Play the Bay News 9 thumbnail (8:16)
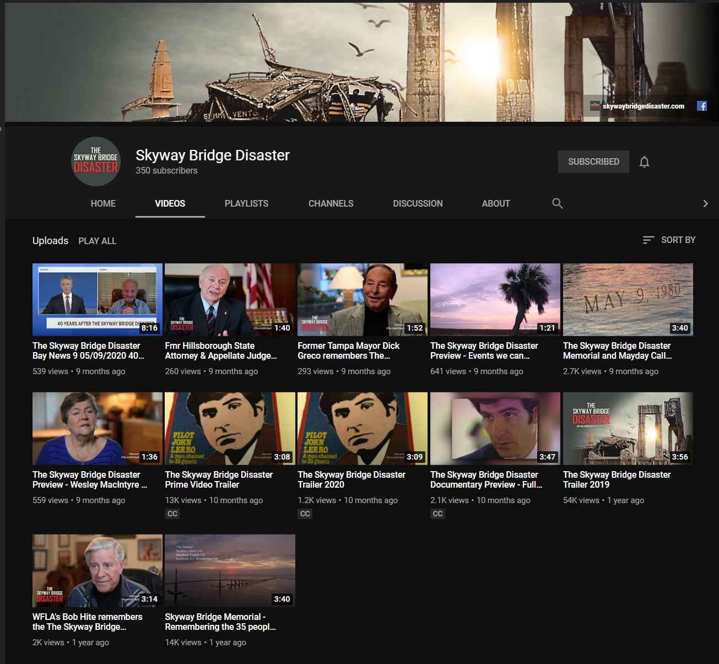 98,300
